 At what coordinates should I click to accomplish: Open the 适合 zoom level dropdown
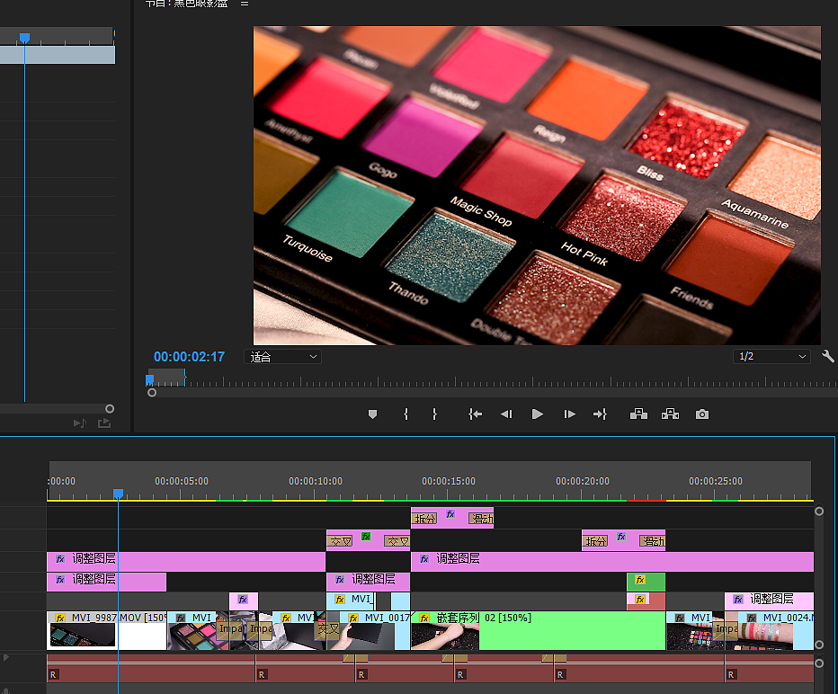[282, 356]
